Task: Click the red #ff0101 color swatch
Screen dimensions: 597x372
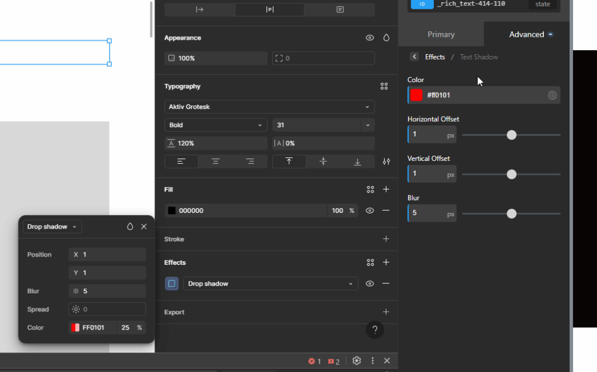Action: pos(416,95)
